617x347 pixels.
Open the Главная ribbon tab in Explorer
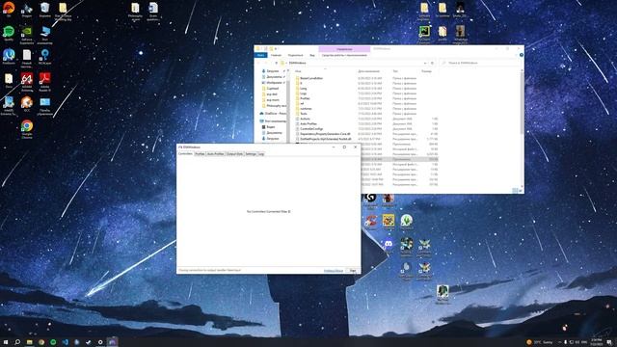pos(276,55)
